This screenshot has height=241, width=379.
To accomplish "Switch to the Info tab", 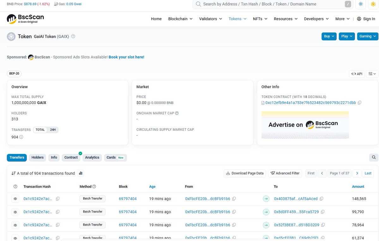I will [54, 157].
